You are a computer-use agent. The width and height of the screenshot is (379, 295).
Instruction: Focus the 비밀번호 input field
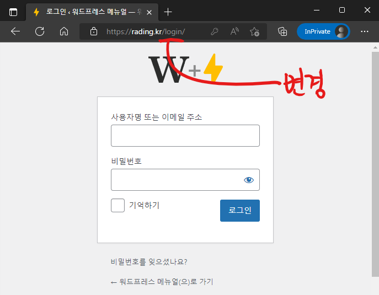(x=185, y=180)
